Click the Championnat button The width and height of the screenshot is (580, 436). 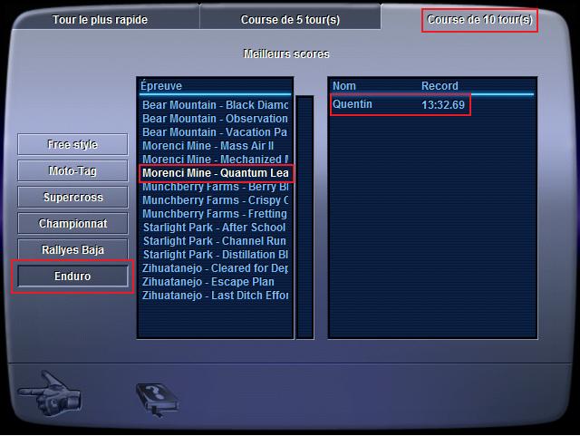(72, 223)
